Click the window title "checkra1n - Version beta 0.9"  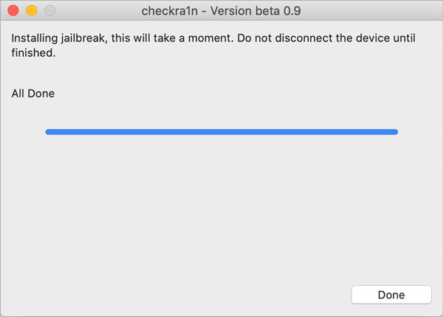pos(221,11)
